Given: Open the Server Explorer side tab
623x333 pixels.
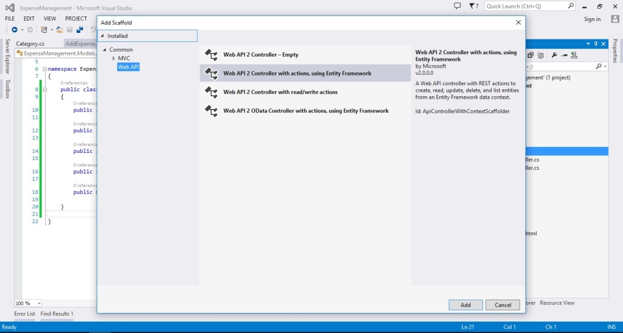Looking at the screenshot, I should [x=7, y=56].
